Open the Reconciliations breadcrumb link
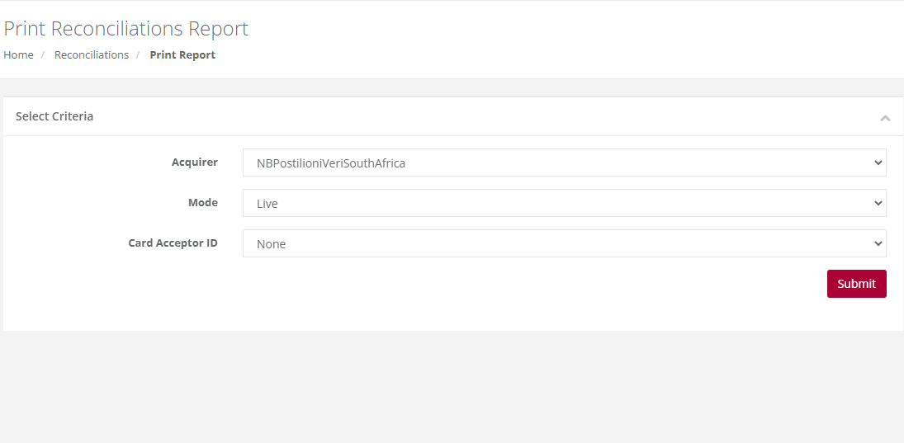 92,54
